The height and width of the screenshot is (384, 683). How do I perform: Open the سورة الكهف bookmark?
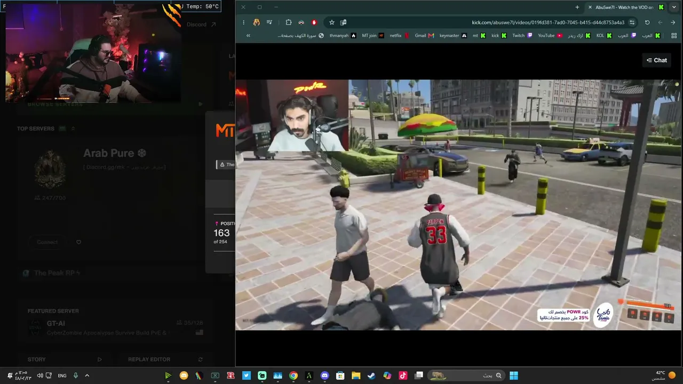click(x=300, y=35)
